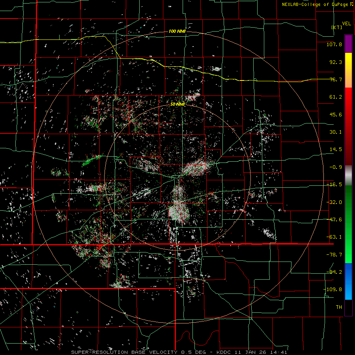This screenshot has height=355, width=355.
Task: Click the -78.7 value on the velocity scale
Action: click(x=334, y=255)
